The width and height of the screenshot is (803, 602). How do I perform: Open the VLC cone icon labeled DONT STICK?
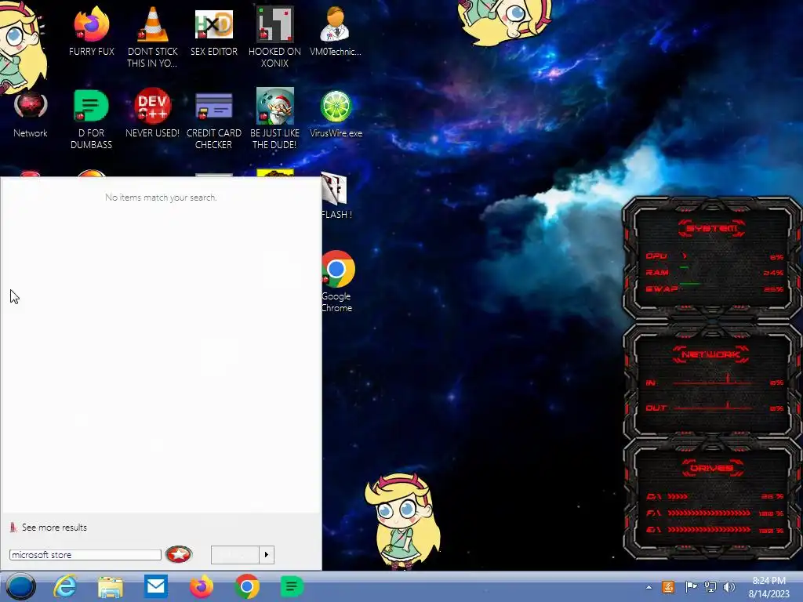pyautogui.click(x=152, y=36)
